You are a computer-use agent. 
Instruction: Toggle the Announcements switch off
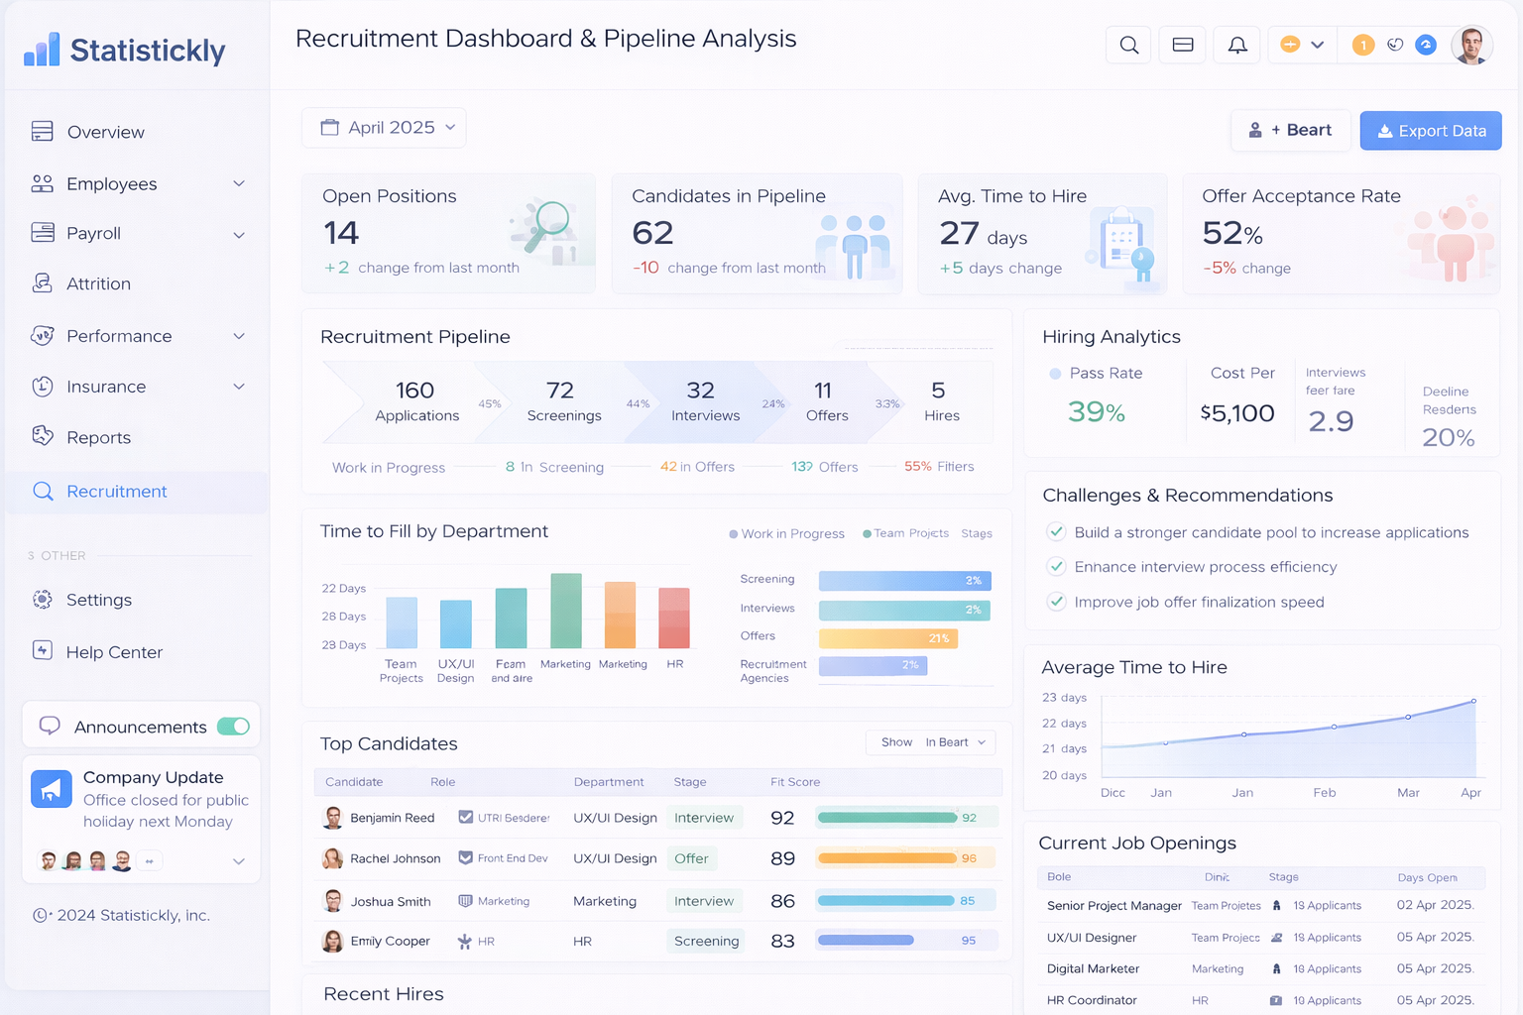pos(234,727)
